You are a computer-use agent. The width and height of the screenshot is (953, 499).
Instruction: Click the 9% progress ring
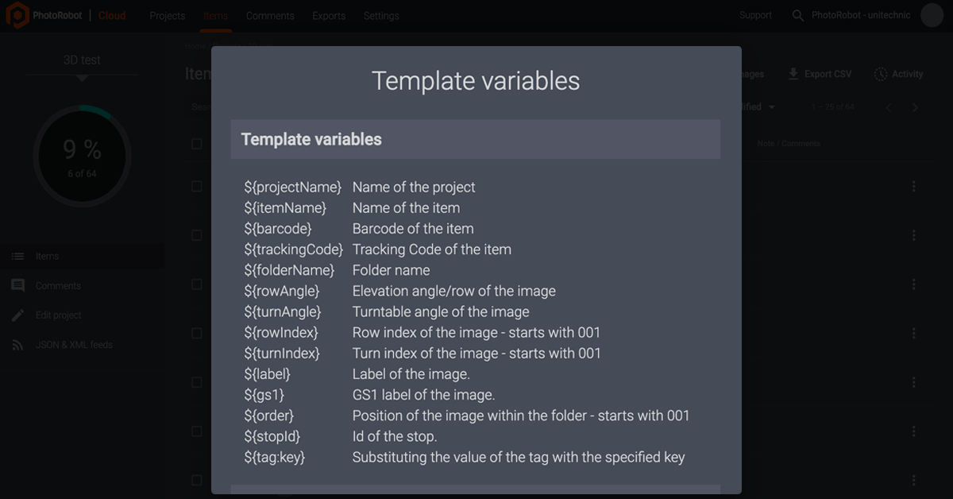pyautogui.click(x=82, y=157)
